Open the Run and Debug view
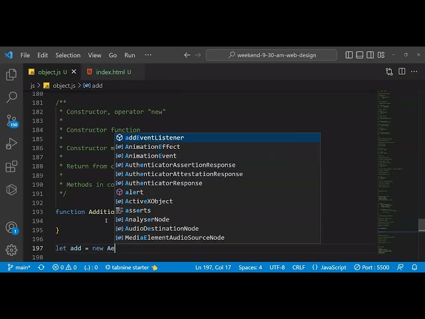Image resolution: width=425 pixels, height=319 pixels. pyautogui.click(x=11, y=144)
